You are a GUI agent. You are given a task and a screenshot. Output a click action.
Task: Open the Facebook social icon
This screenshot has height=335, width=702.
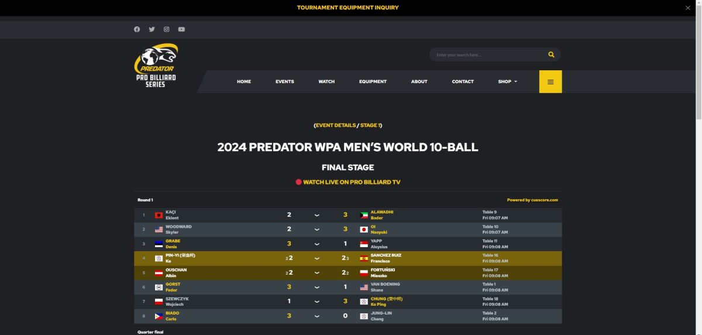click(137, 29)
